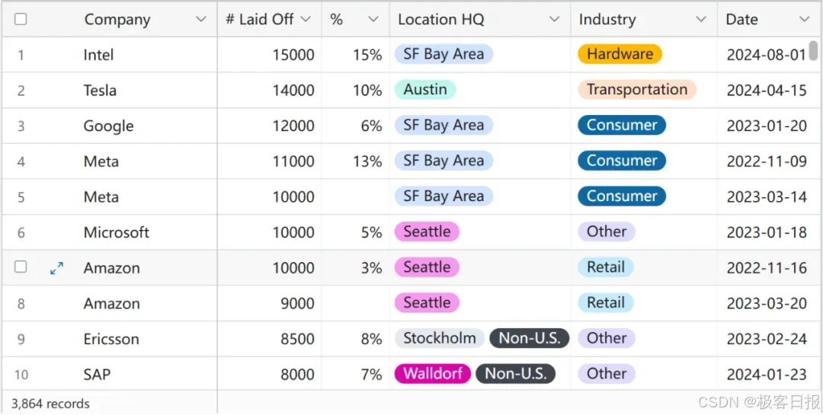The height and width of the screenshot is (415, 823).
Task: Open the # Laid Off column dropdown arrow
Action: [306, 19]
